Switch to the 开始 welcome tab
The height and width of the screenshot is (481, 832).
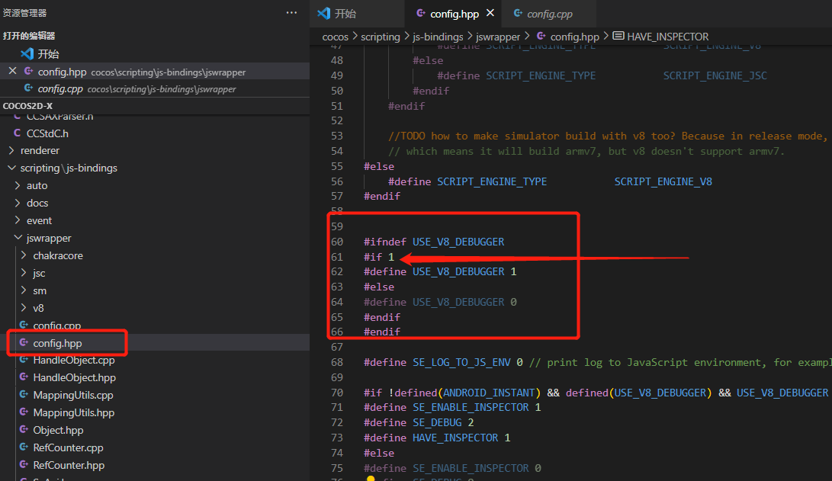point(345,14)
